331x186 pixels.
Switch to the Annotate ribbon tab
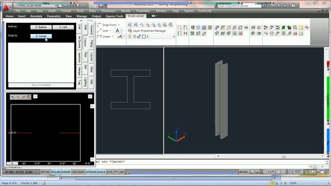coord(36,16)
